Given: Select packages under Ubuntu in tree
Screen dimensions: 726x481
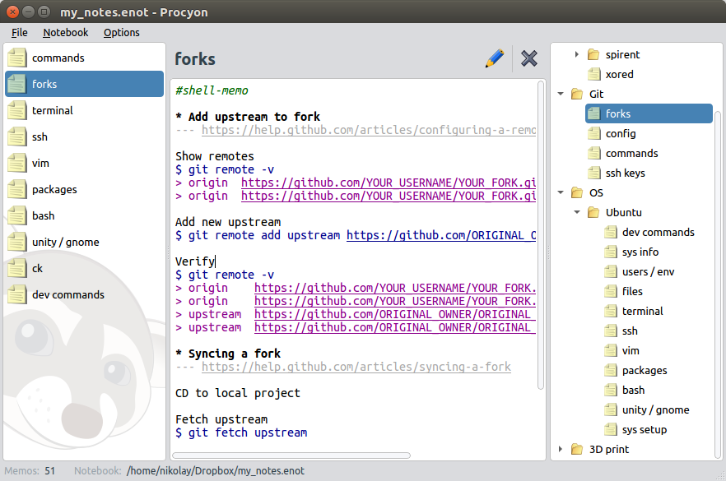Looking at the screenshot, I should click(x=645, y=371).
